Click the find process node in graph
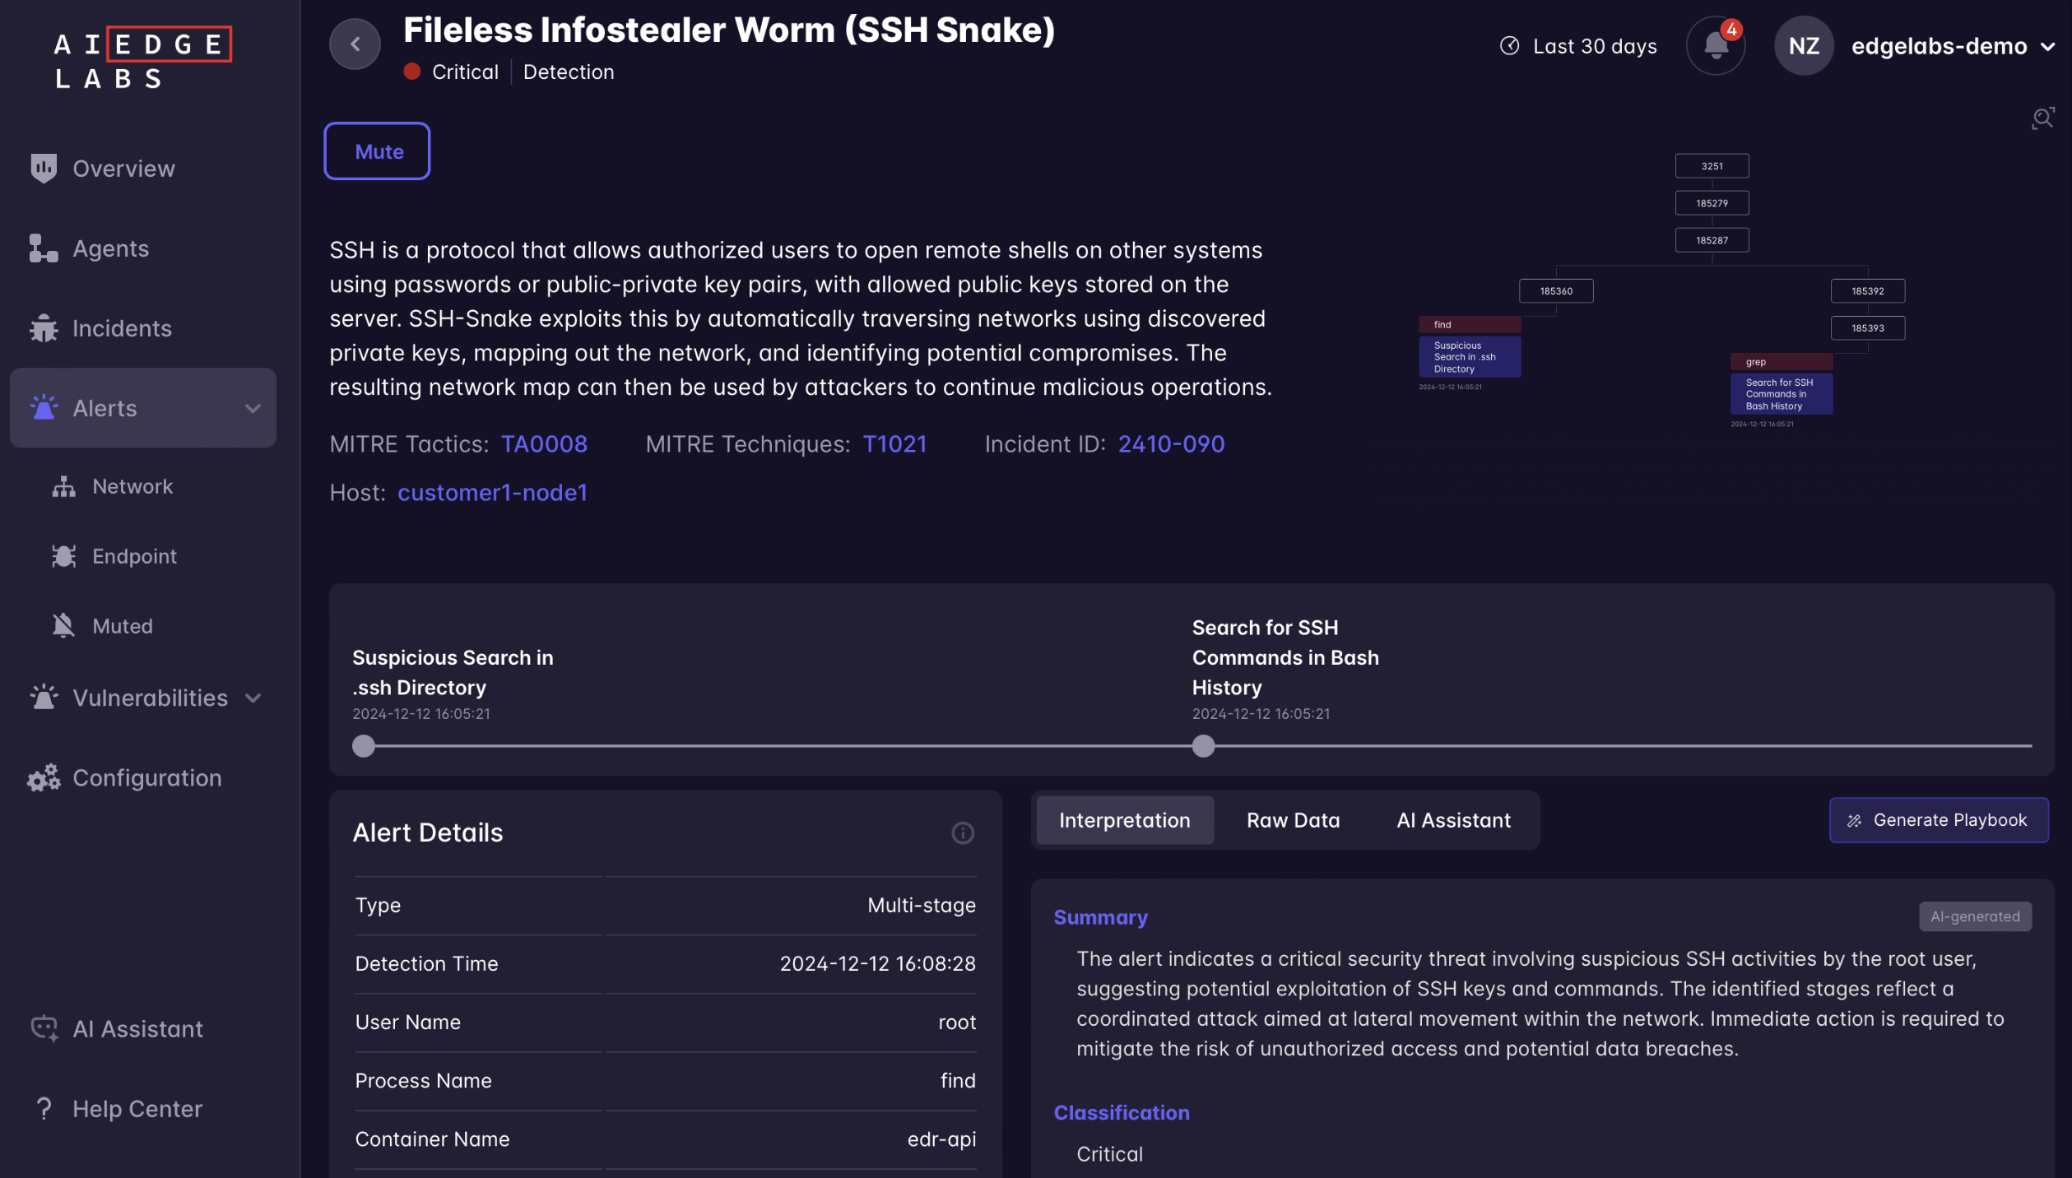This screenshot has height=1178, width=2072. (1469, 325)
